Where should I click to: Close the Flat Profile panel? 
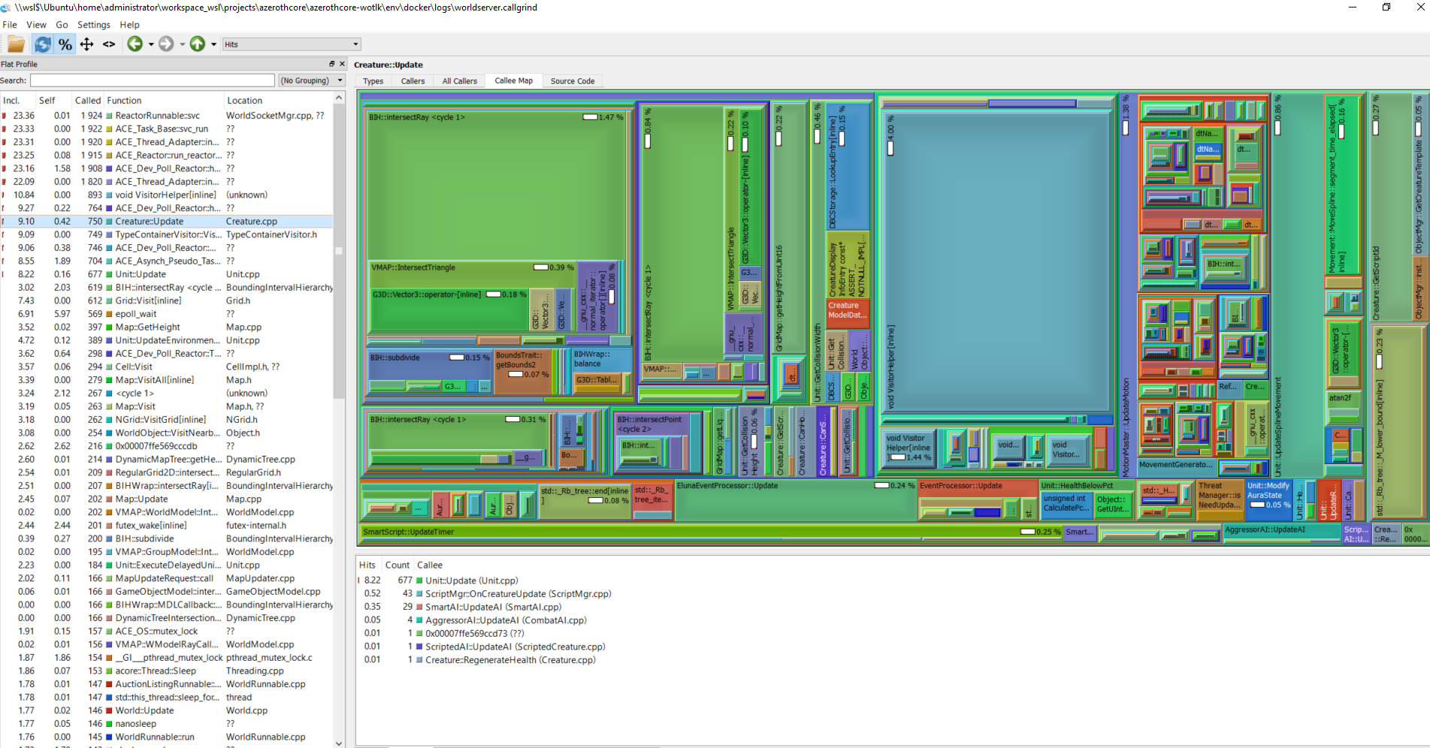click(342, 64)
